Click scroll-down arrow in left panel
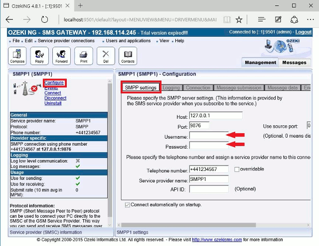This screenshot has height=246, width=319. (x=110, y=225)
